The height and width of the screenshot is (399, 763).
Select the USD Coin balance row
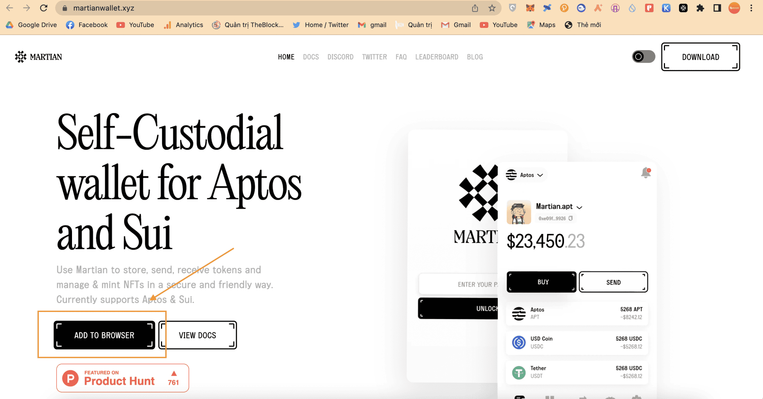click(x=577, y=342)
